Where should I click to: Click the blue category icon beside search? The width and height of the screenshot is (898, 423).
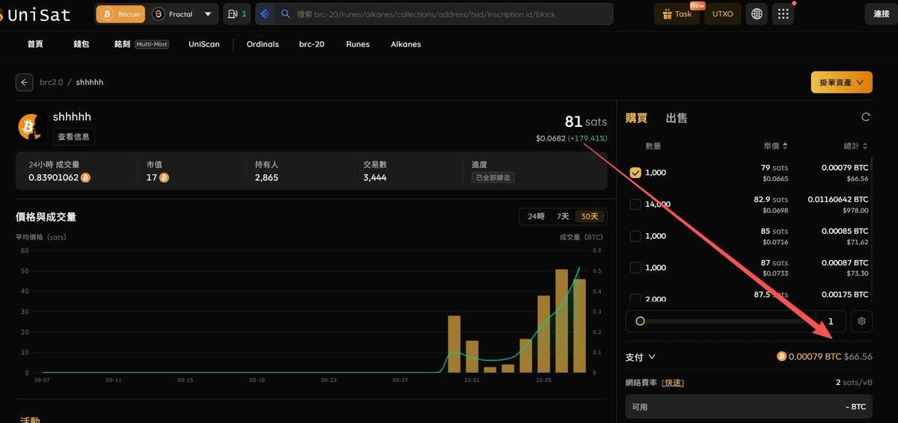(x=264, y=13)
